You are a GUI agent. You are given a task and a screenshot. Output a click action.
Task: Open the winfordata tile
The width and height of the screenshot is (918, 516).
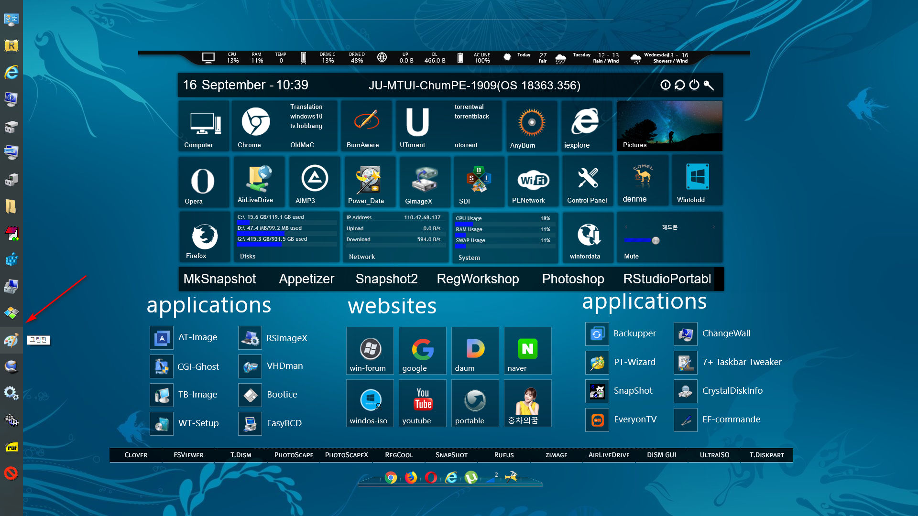pos(588,237)
